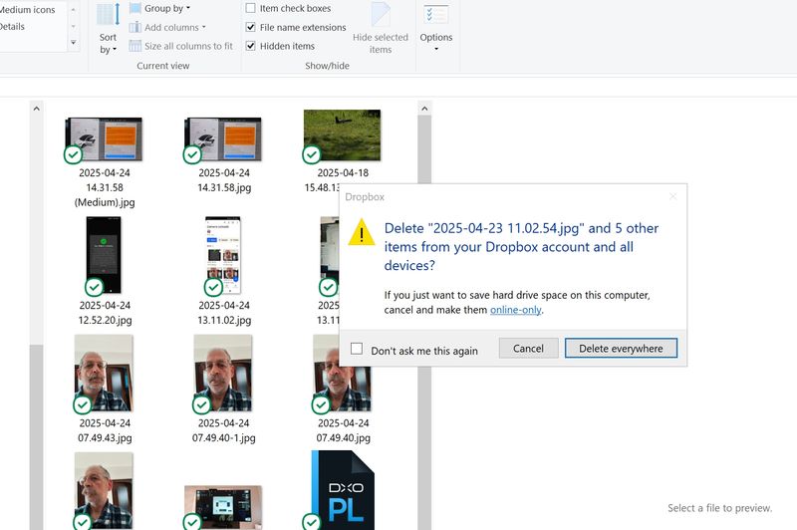Viewport: 797px width, 530px height.
Task: Click navigation pane scrollbar thumb
Action: pos(36,437)
